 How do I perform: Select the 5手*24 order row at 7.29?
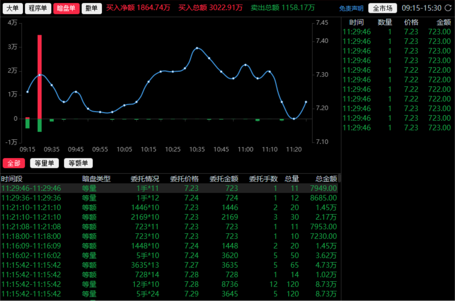169,294
